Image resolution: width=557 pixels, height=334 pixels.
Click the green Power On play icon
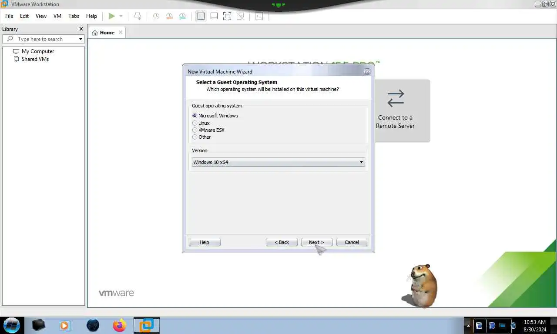click(112, 16)
